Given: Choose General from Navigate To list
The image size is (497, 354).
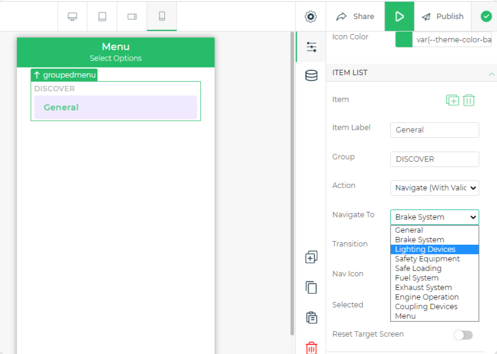Looking at the screenshot, I should (x=434, y=230).
